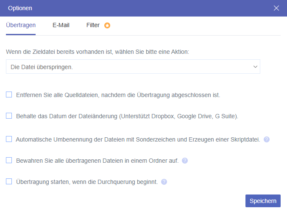This screenshot has height=214, width=287.
Task: Toggle Behalte das Datum der Dateiänderung checkbox
Action: coord(9,115)
